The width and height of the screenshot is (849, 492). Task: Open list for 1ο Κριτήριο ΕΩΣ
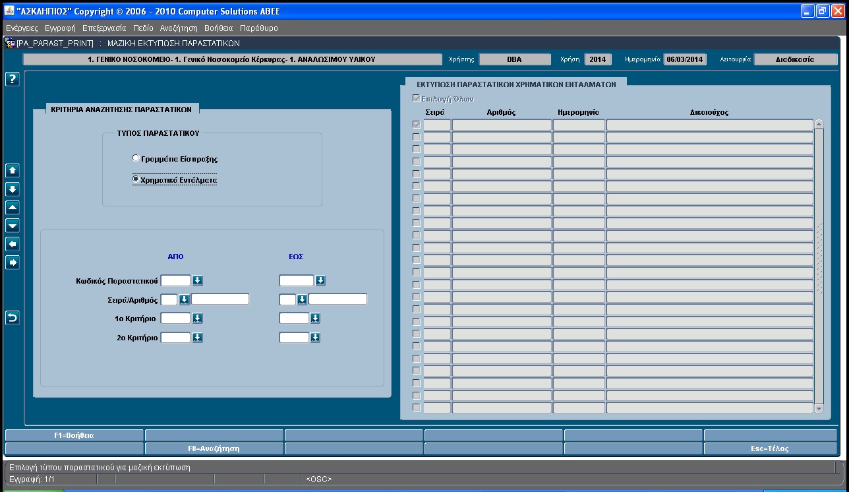pos(315,319)
